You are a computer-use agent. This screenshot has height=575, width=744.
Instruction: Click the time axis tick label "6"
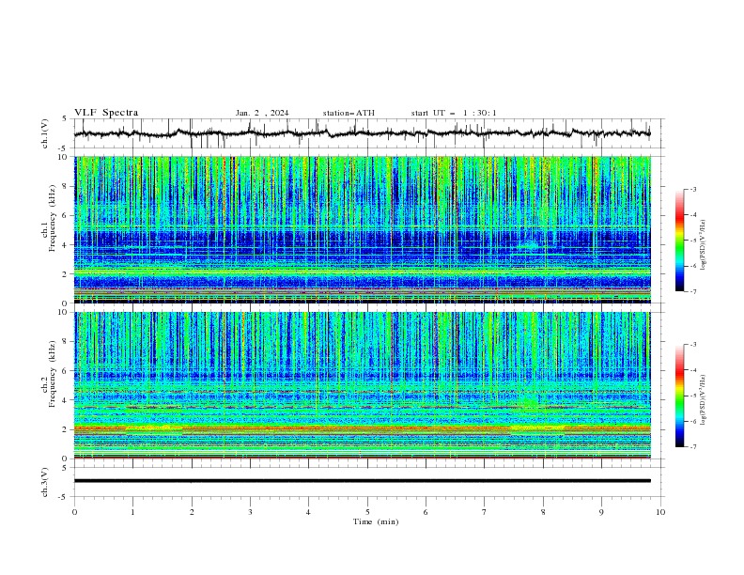[426, 512]
